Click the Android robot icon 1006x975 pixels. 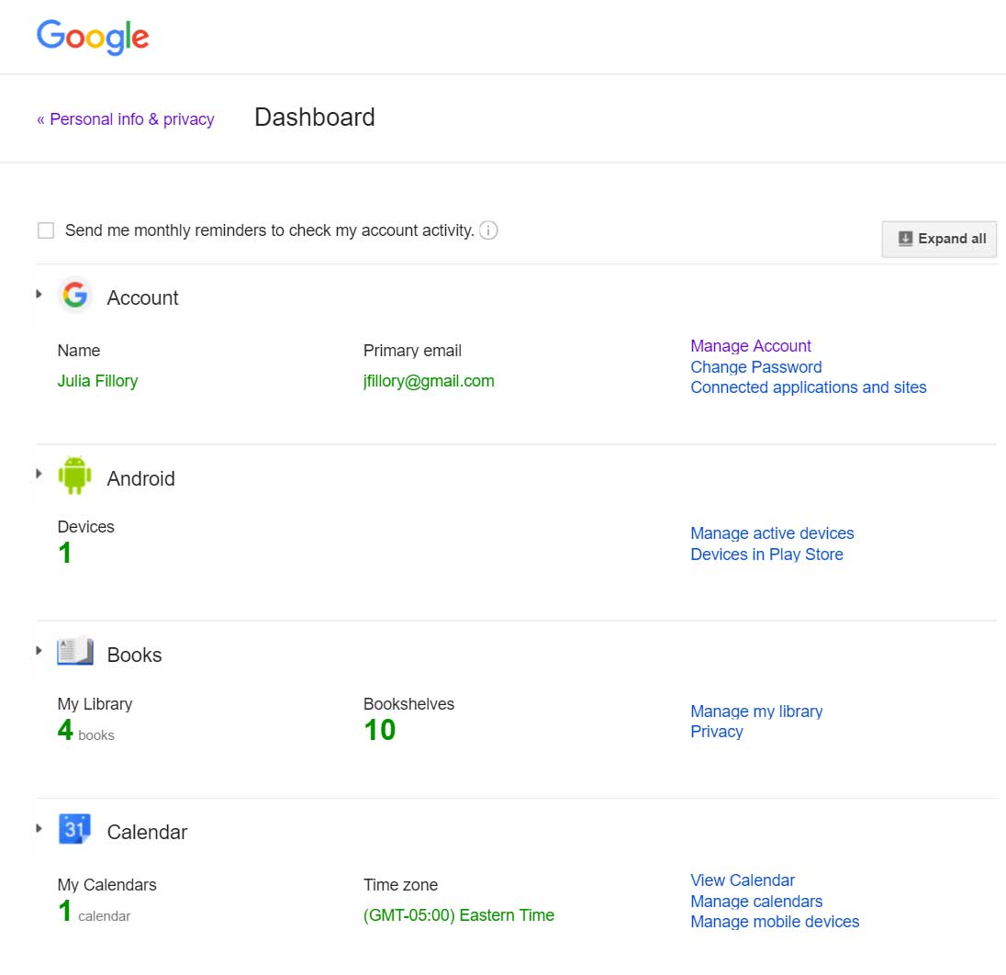[x=76, y=476]
